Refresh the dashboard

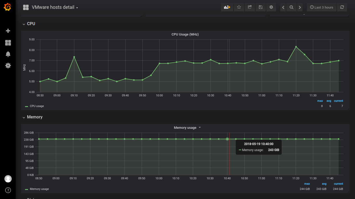pyautogui.click(x=342, y=7)
